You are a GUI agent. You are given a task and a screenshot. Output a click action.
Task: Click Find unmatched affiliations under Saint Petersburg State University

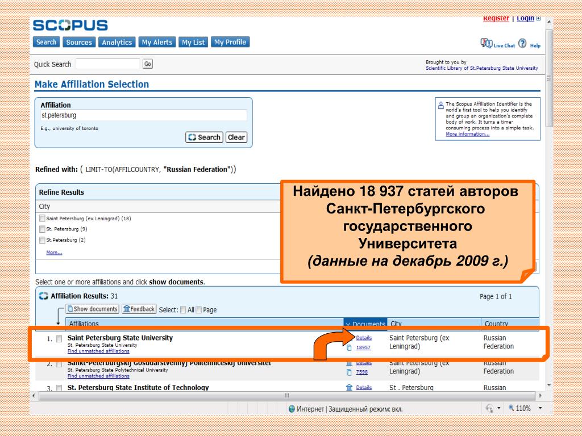(98, 351)
